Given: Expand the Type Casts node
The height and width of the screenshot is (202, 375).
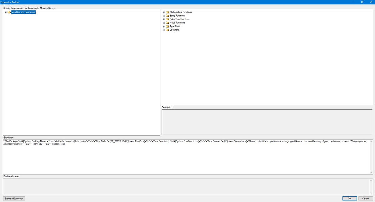Looking at the screenshot, I should [x=164, y=26].
